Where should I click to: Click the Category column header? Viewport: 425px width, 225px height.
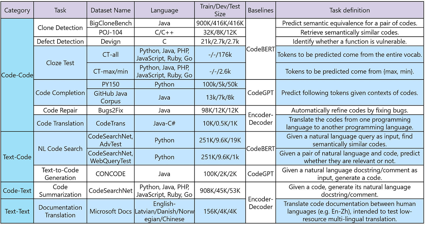point(17,10)
